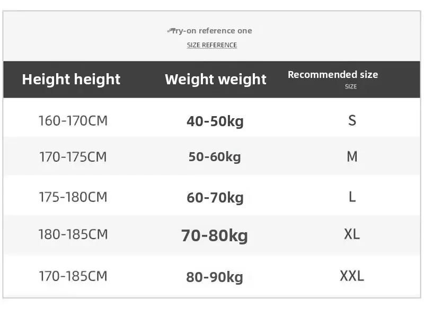The width and height of the screenshot is (424, 316).
Task: Choose recommended size XL
Action: tap(352, 234)
